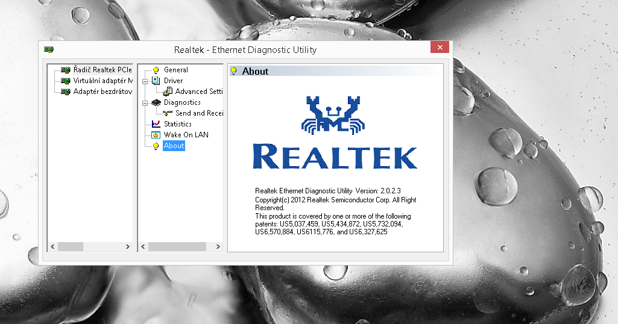618x324 pixels.
Task: Select Virtuální adaptér entry
Action: [103, 81]
